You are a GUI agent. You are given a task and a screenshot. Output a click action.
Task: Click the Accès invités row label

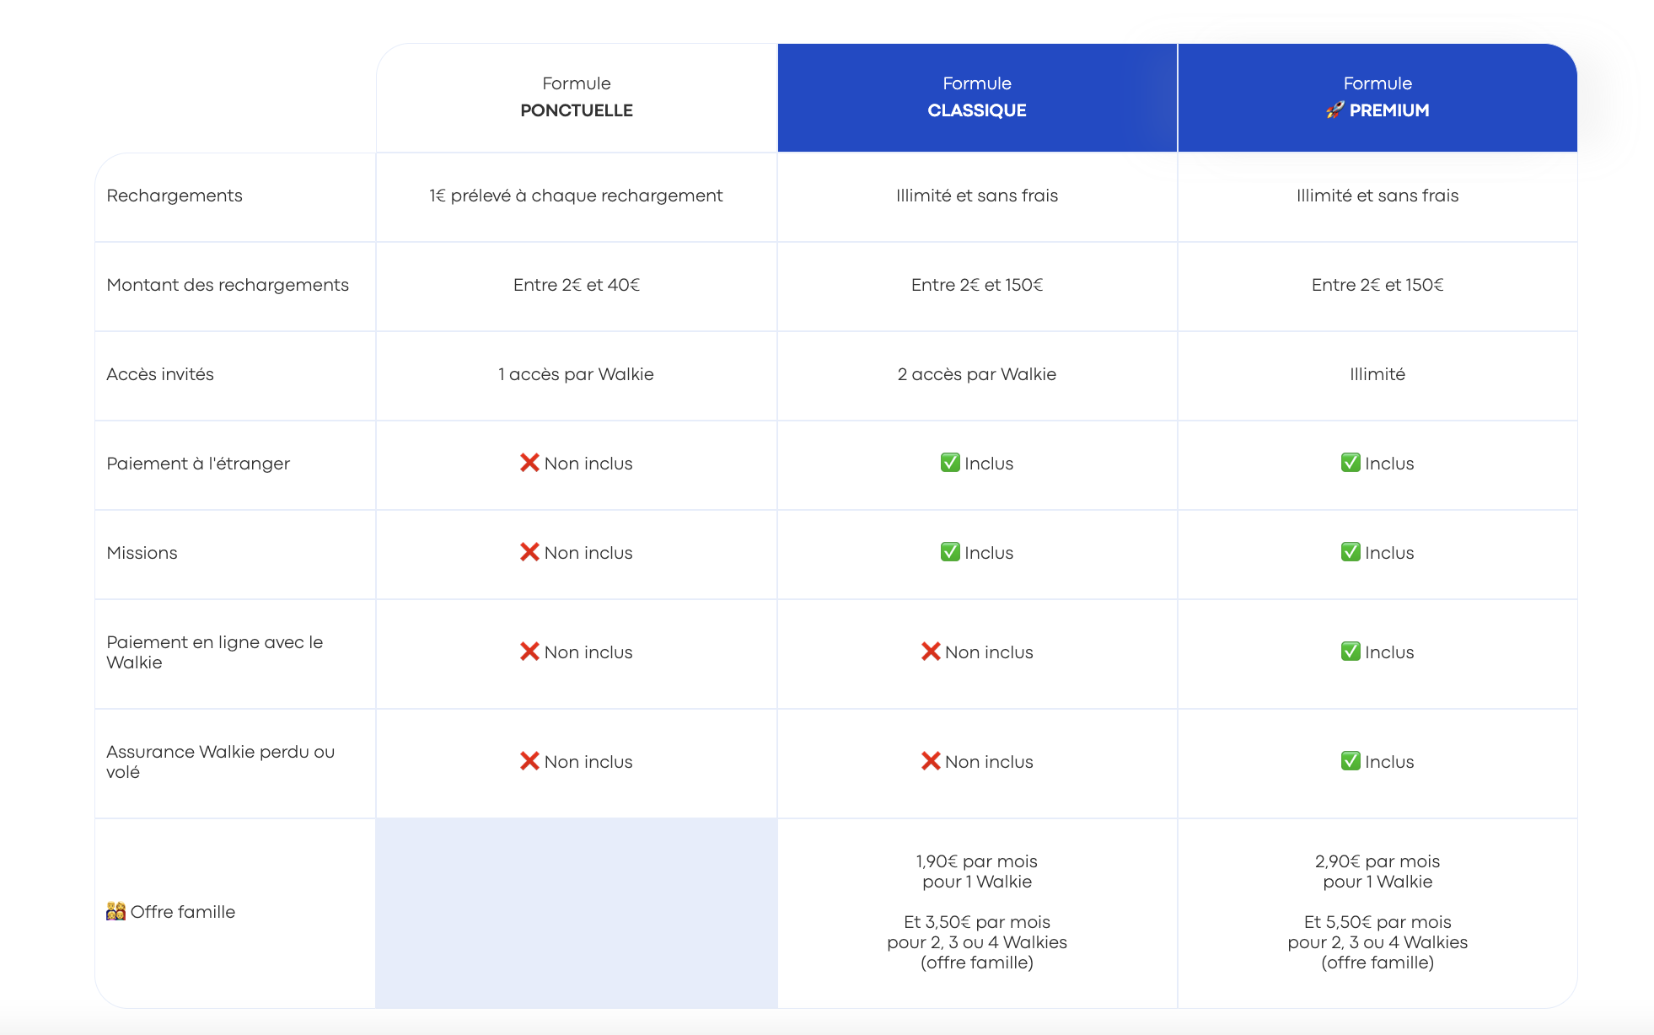(160, 374)
